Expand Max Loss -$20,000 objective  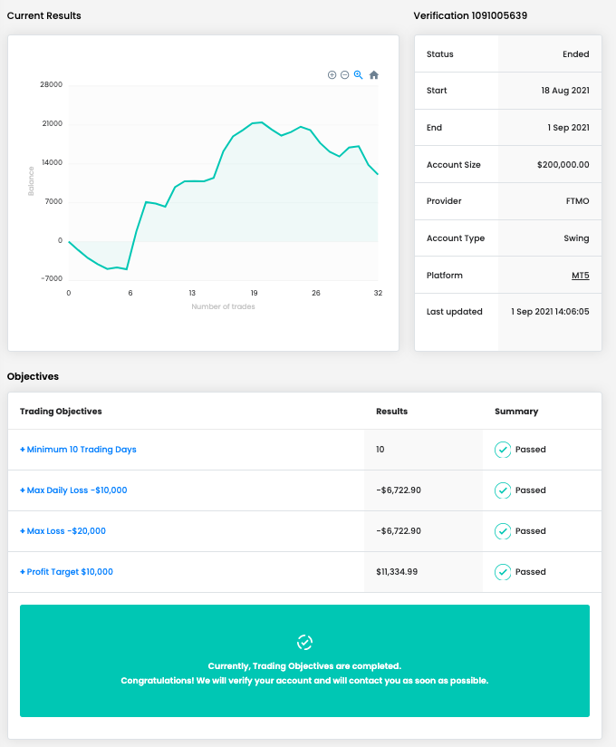[63, 530]
